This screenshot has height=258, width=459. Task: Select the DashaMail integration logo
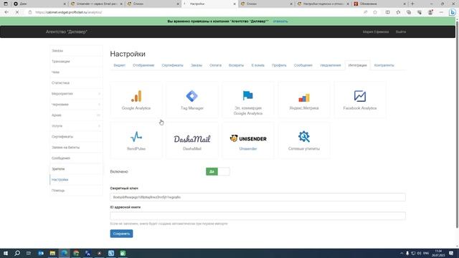[x=192, y=138]
